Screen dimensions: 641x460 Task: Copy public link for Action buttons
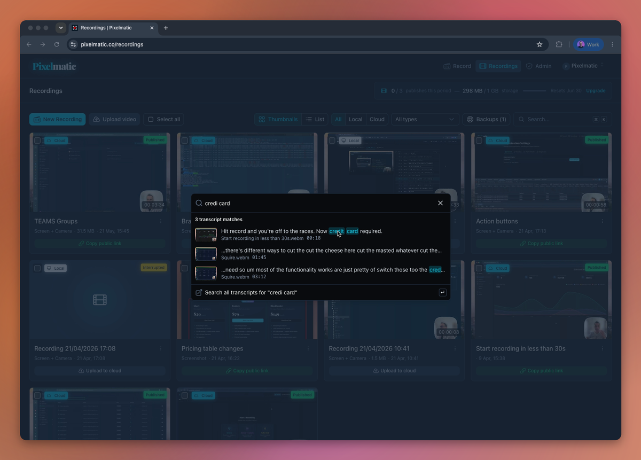coord(542,243)
